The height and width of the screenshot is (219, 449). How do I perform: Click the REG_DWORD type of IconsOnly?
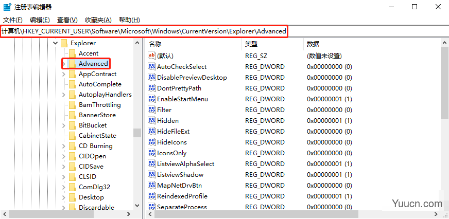click(x=265, y=153)
